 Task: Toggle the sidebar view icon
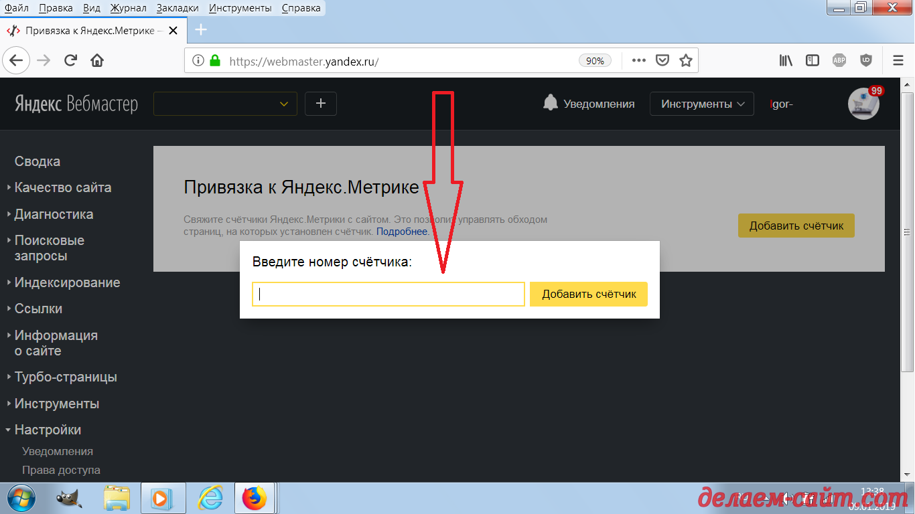point(813,60)
